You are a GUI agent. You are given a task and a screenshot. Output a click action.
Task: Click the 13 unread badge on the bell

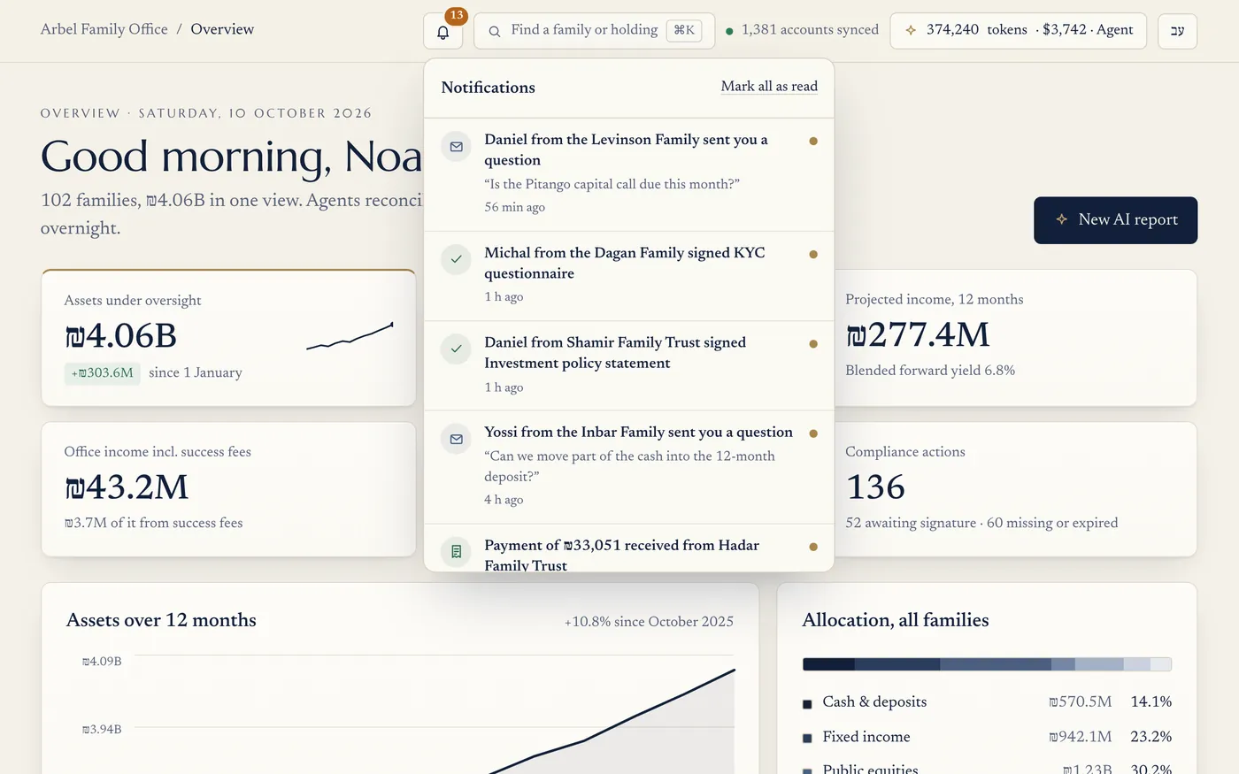(x=457, y=15)
